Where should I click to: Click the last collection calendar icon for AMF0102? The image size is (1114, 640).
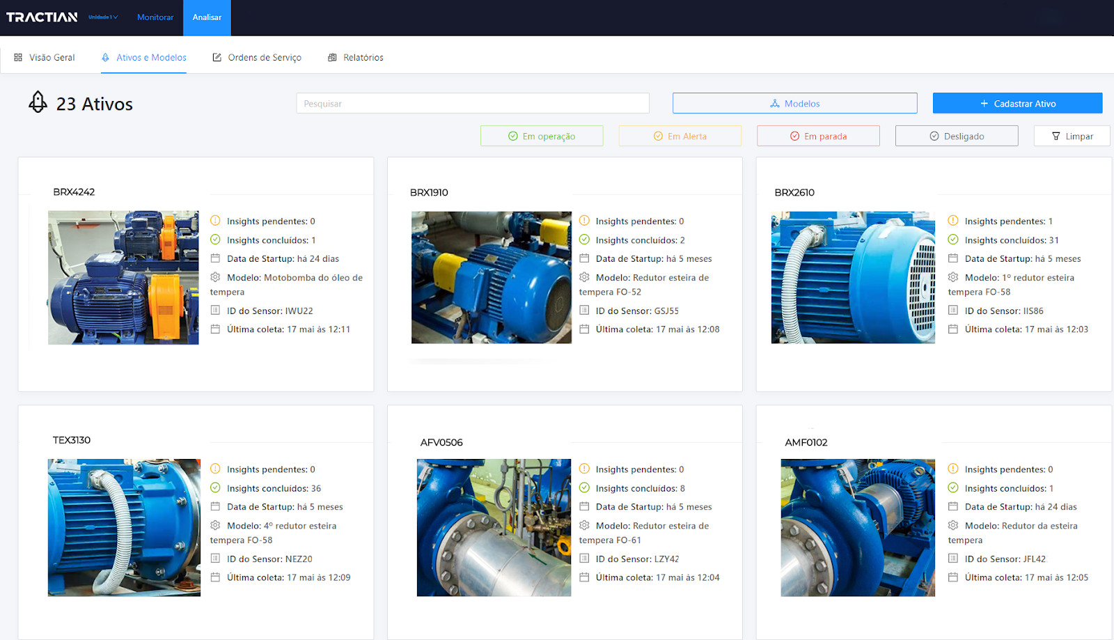[x=953, y=577]
